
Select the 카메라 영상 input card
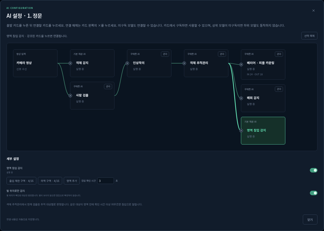[35, 63]
